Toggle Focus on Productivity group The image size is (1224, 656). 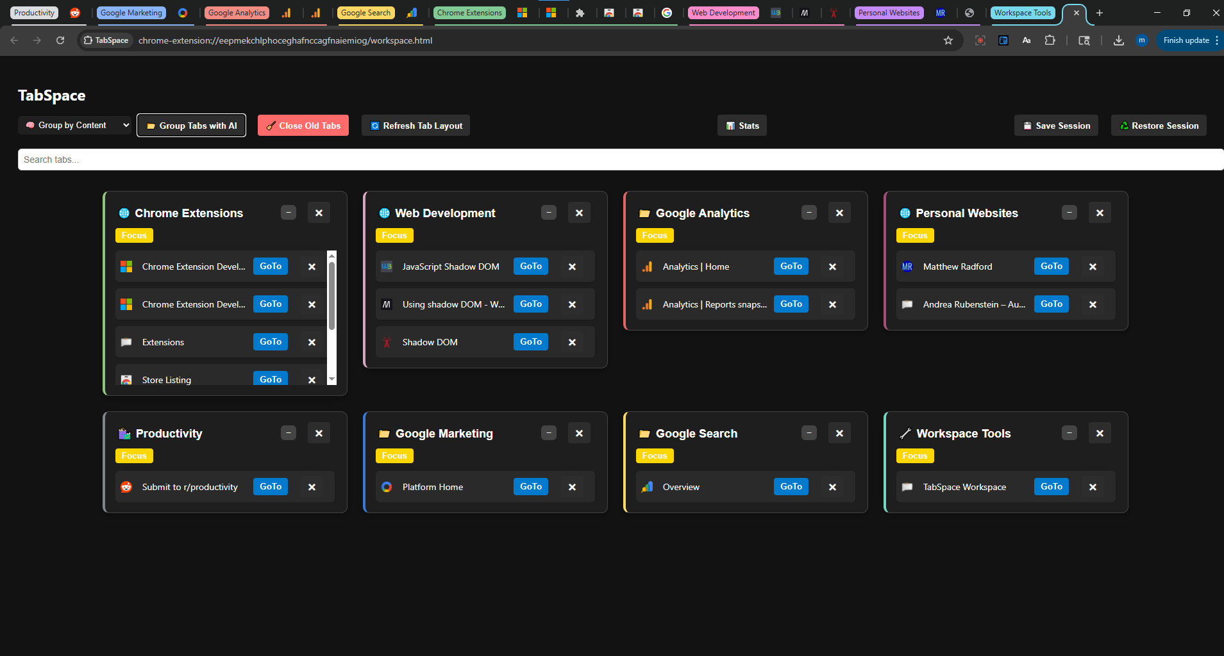pos(134,455)
